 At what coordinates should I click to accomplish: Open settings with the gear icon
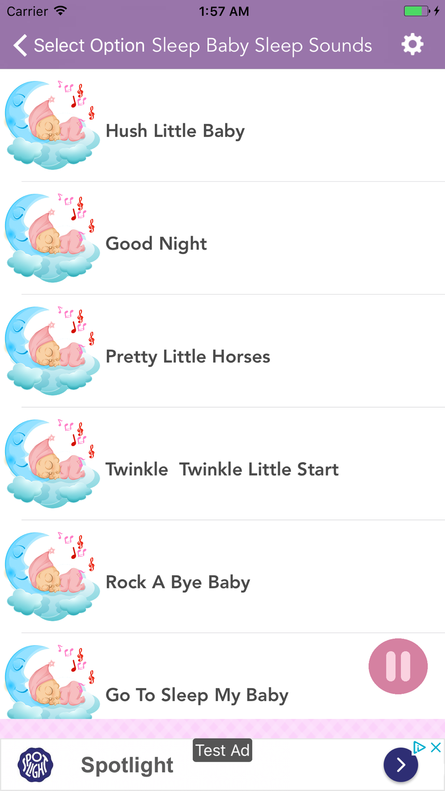click(x=412, y=44)
